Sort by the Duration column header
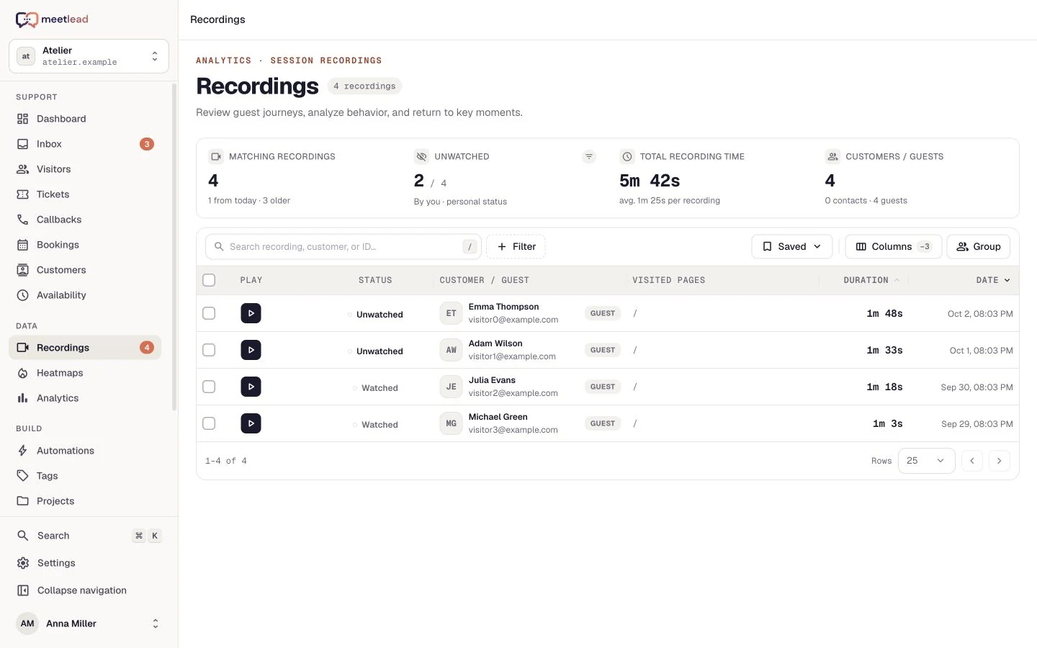Image resolution: width=1037 pixels, height=648 pixels. (871, 280)
